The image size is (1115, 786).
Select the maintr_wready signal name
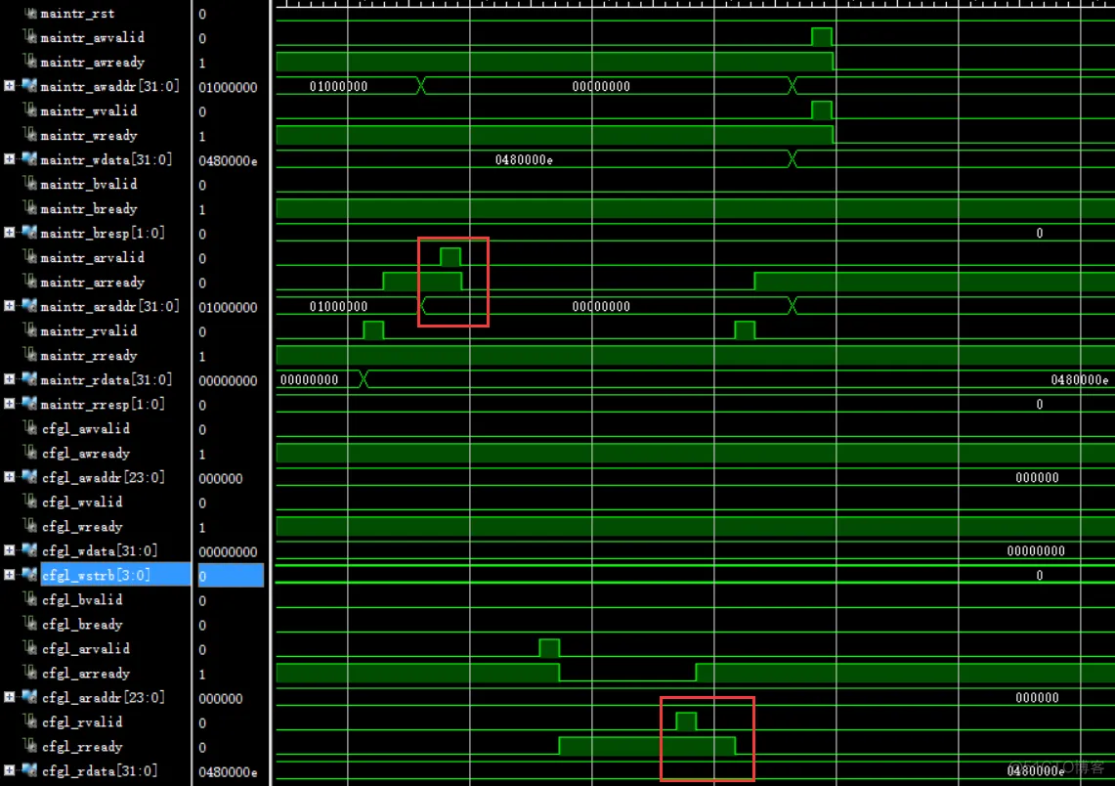89,135
